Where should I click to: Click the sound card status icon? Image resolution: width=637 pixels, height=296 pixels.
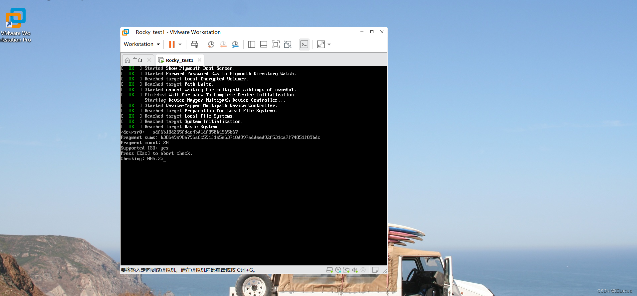click(x=355, y=270)
